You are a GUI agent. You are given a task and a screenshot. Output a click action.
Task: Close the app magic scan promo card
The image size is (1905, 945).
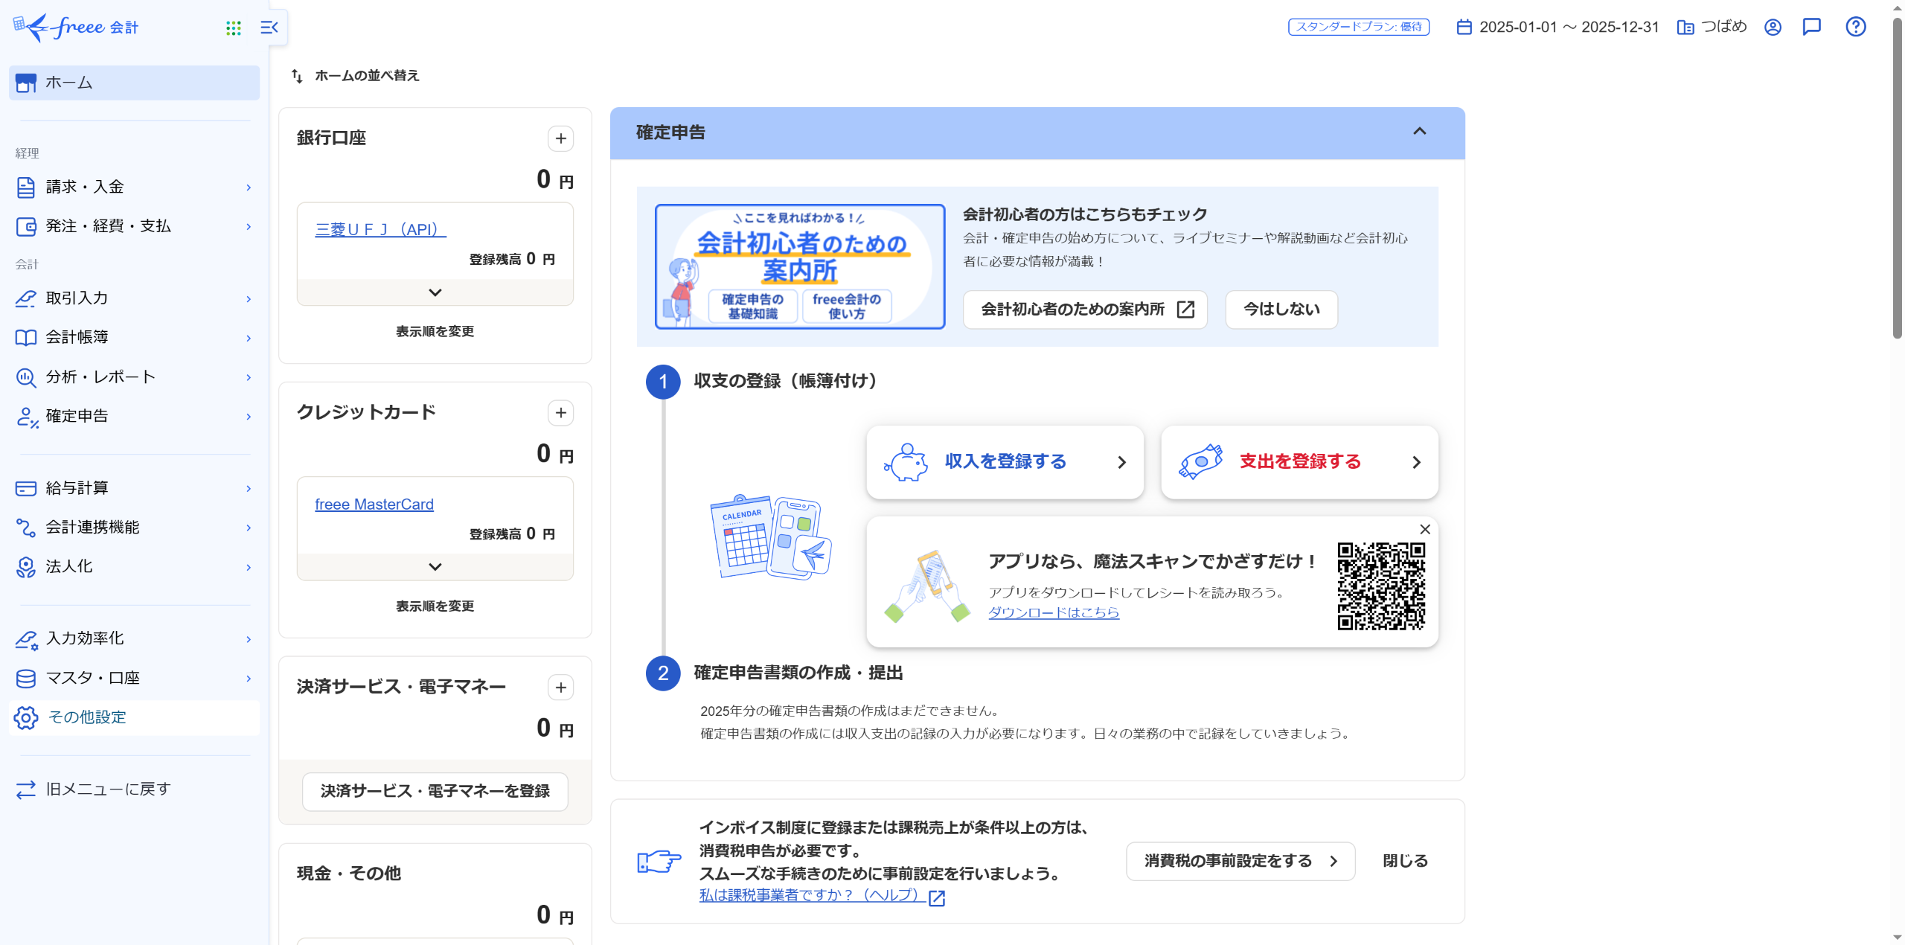coord(1424,529)
